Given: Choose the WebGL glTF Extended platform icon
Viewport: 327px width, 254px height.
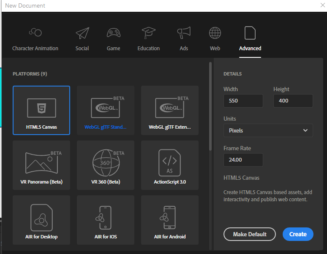Looking at the screenshot, I should [x=172, y=107].
